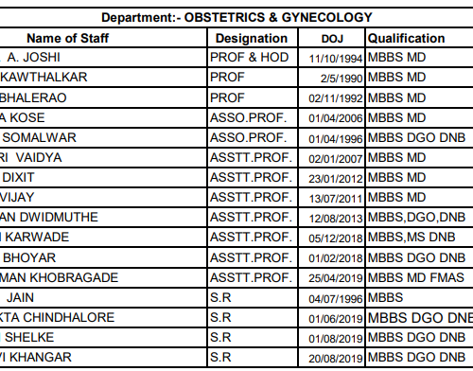Select the date 2/5/1990 cell

click(332, 78)
